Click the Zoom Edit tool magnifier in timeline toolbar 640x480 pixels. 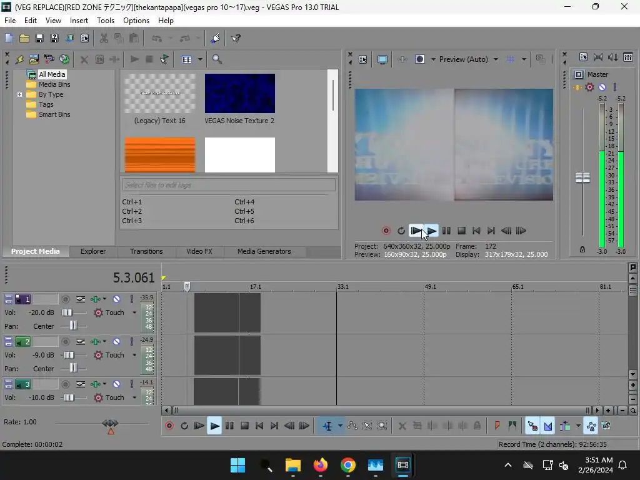[382, 426]
